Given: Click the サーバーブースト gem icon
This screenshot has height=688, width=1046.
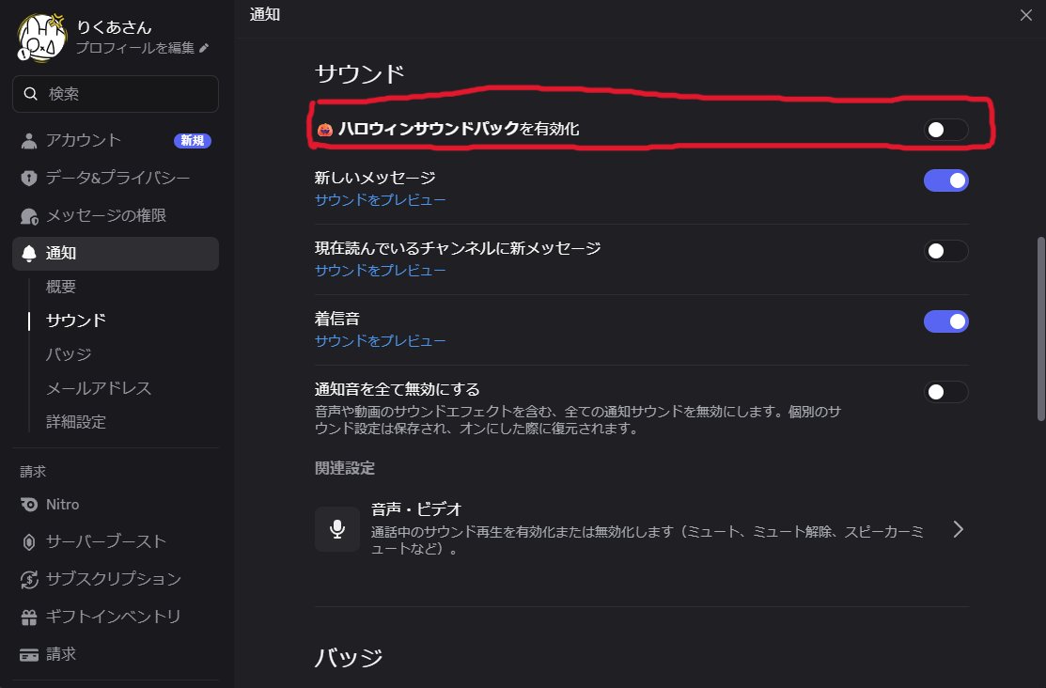Looking at the screenshot, I should 29,542.
